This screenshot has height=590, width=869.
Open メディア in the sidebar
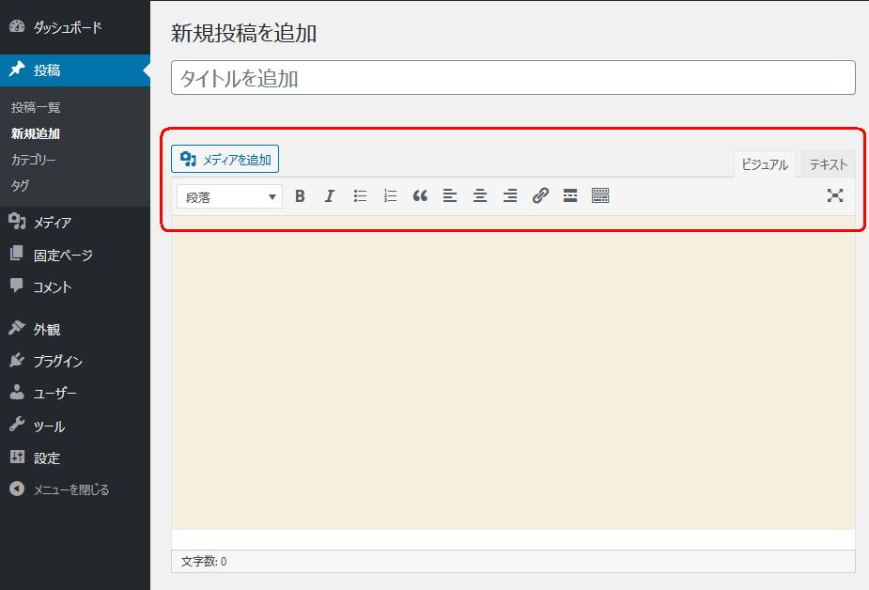coord(75,223)
